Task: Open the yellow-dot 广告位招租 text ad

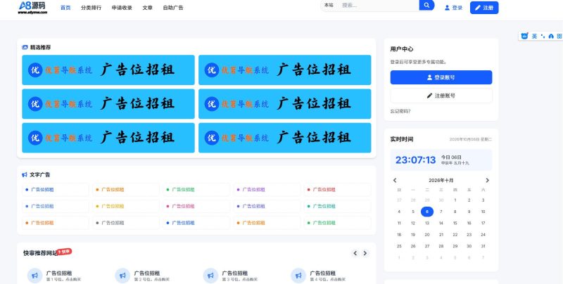Action: click(126, 206)
